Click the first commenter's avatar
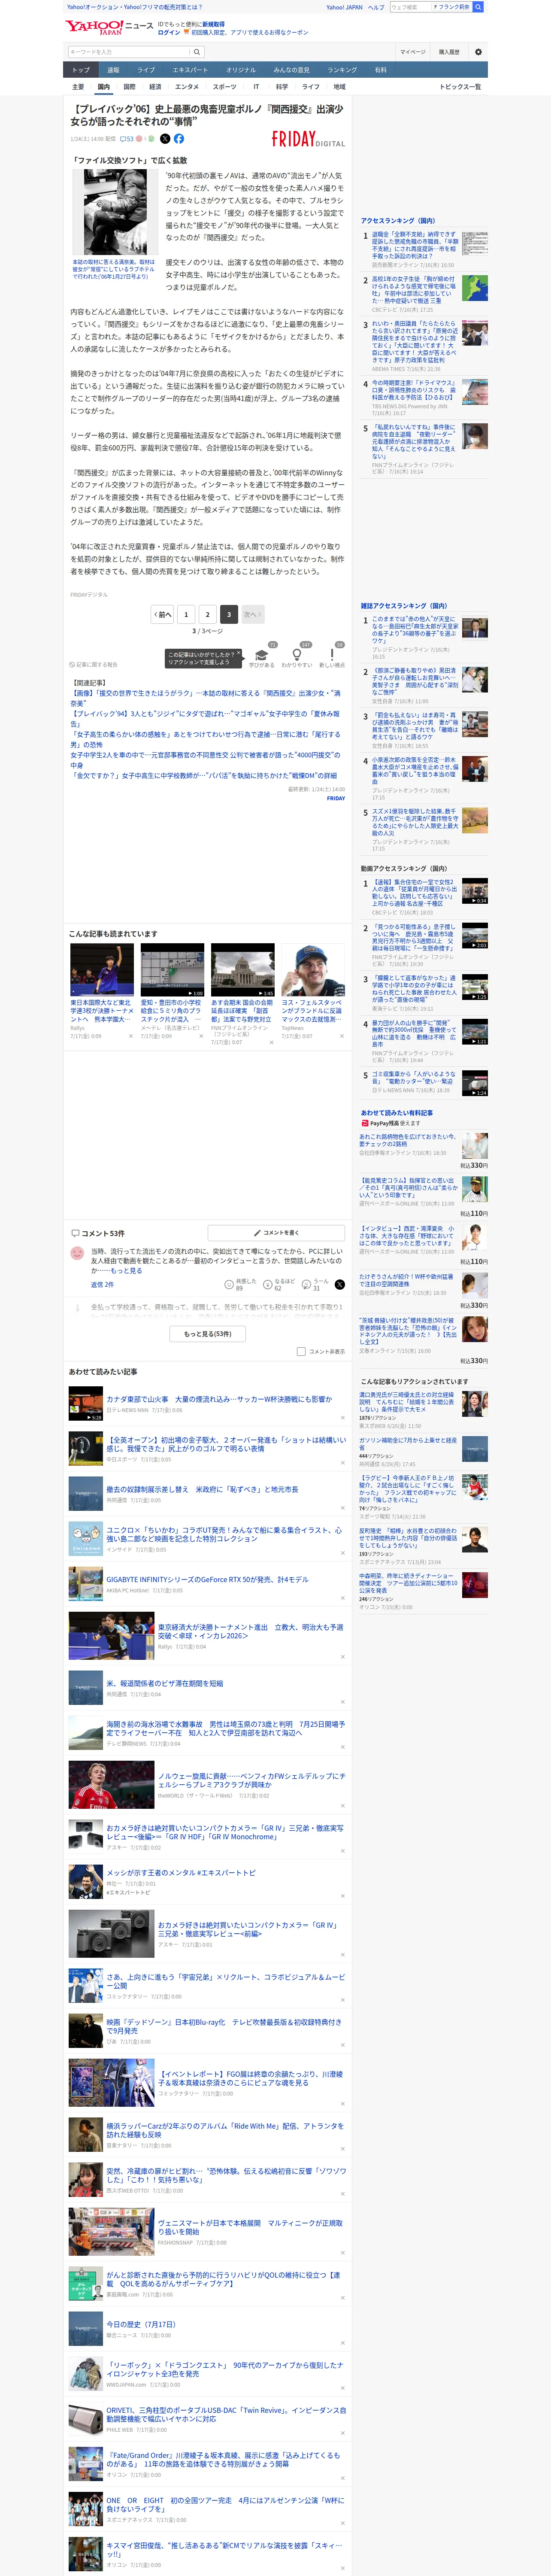Screen dimensions: 551x2576 click(x=77, y=1253)
